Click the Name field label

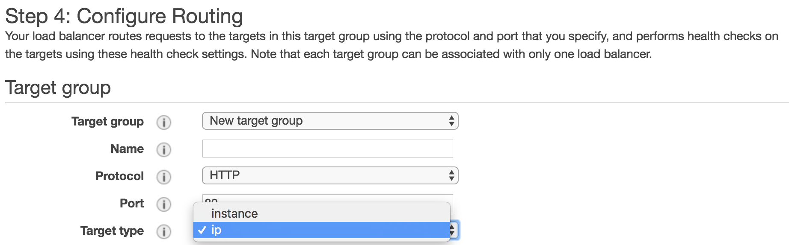coord(127,149)
